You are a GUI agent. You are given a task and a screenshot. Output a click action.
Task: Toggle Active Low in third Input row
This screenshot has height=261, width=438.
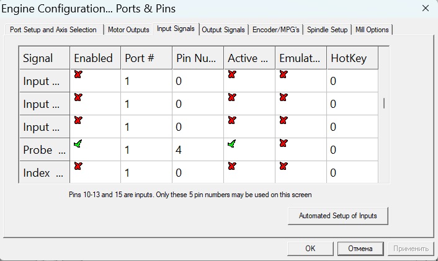232,120
